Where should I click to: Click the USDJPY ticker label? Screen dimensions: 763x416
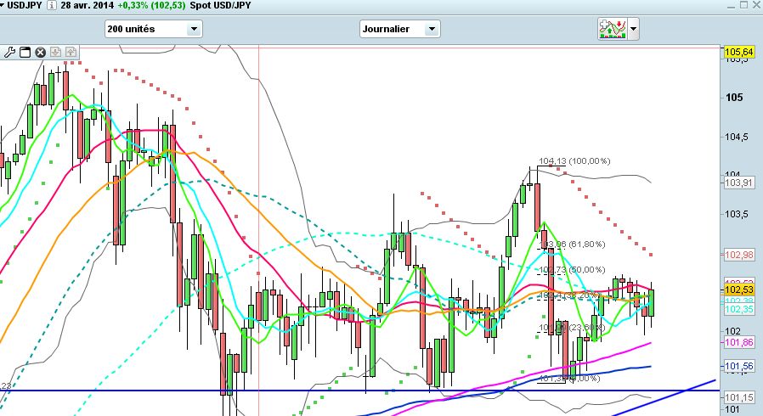click(25, 5)
